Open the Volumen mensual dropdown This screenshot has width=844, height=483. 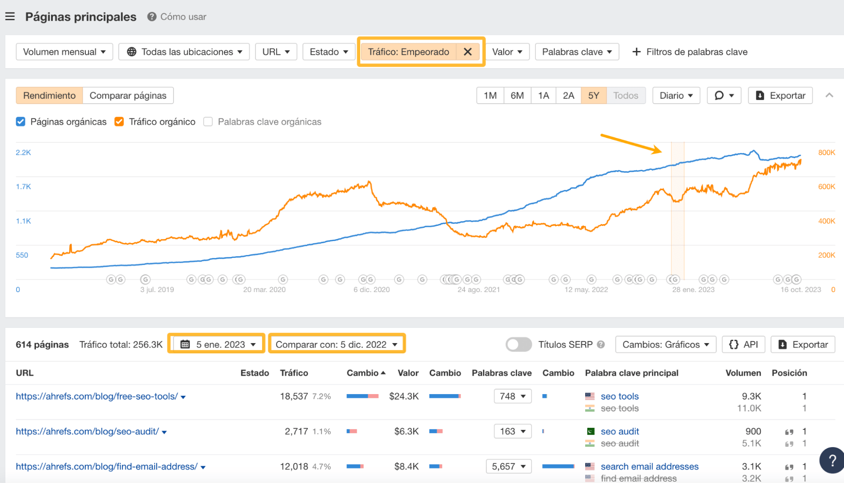coord(64,51)
